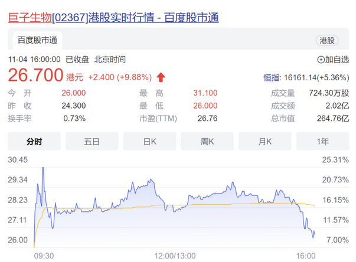Select the 百度股市通 tab
This screenshot has height=262, width=356.
click(37, 40)
